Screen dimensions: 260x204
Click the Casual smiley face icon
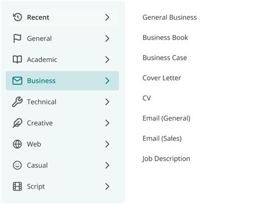coord(18,165)
